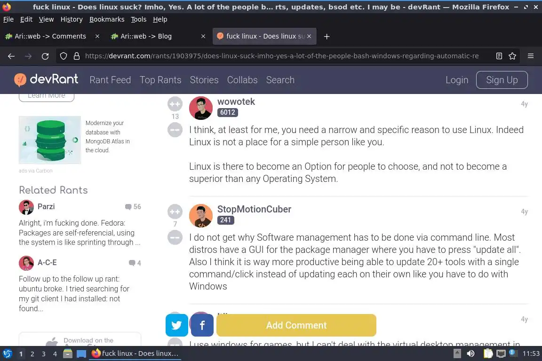This screenshot has height=361, width=542.
Task: Switch to workspace 2
Action: [32, 354]
